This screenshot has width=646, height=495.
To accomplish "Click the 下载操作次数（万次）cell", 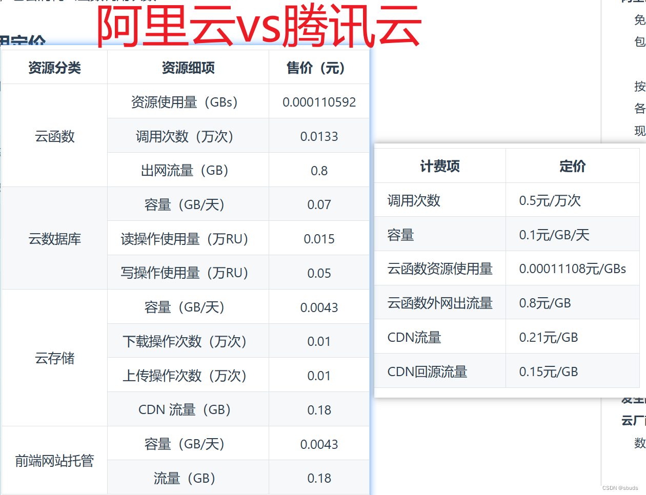I will 188,341.
